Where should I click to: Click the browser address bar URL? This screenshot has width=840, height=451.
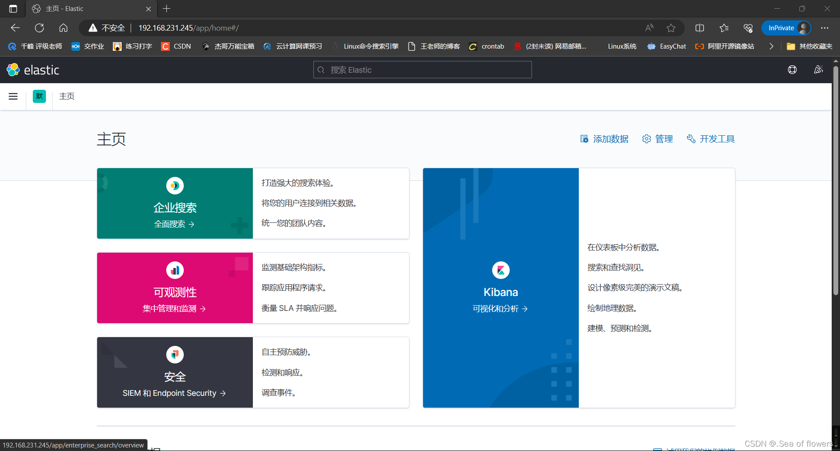tap(189, 28)
